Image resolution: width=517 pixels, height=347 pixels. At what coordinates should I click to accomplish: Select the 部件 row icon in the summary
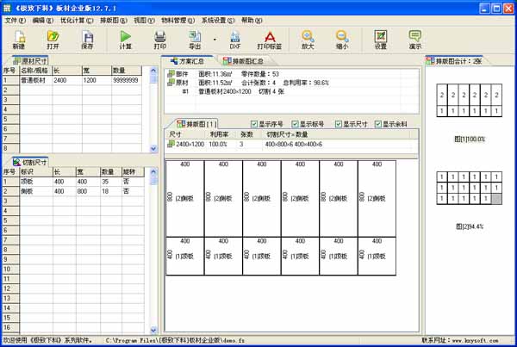171,74
